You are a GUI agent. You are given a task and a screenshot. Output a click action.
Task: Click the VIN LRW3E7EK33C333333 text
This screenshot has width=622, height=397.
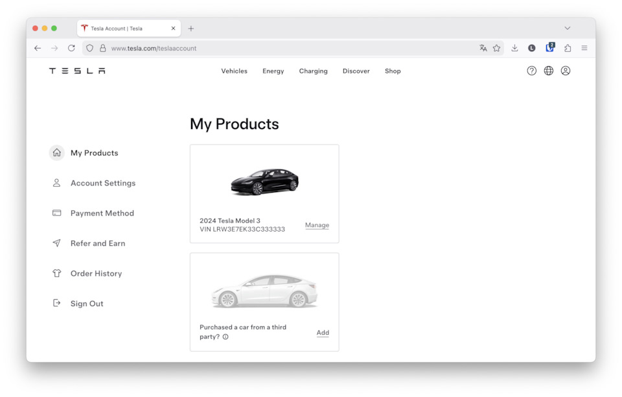(x=242, y=230)
